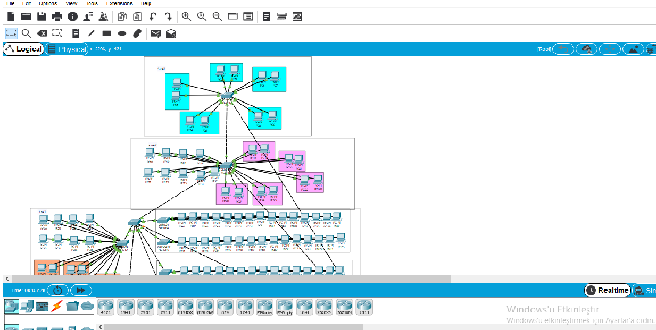Click Fast Forward Time button
This screenshot has height=330, width=656.
pos(81,290)
